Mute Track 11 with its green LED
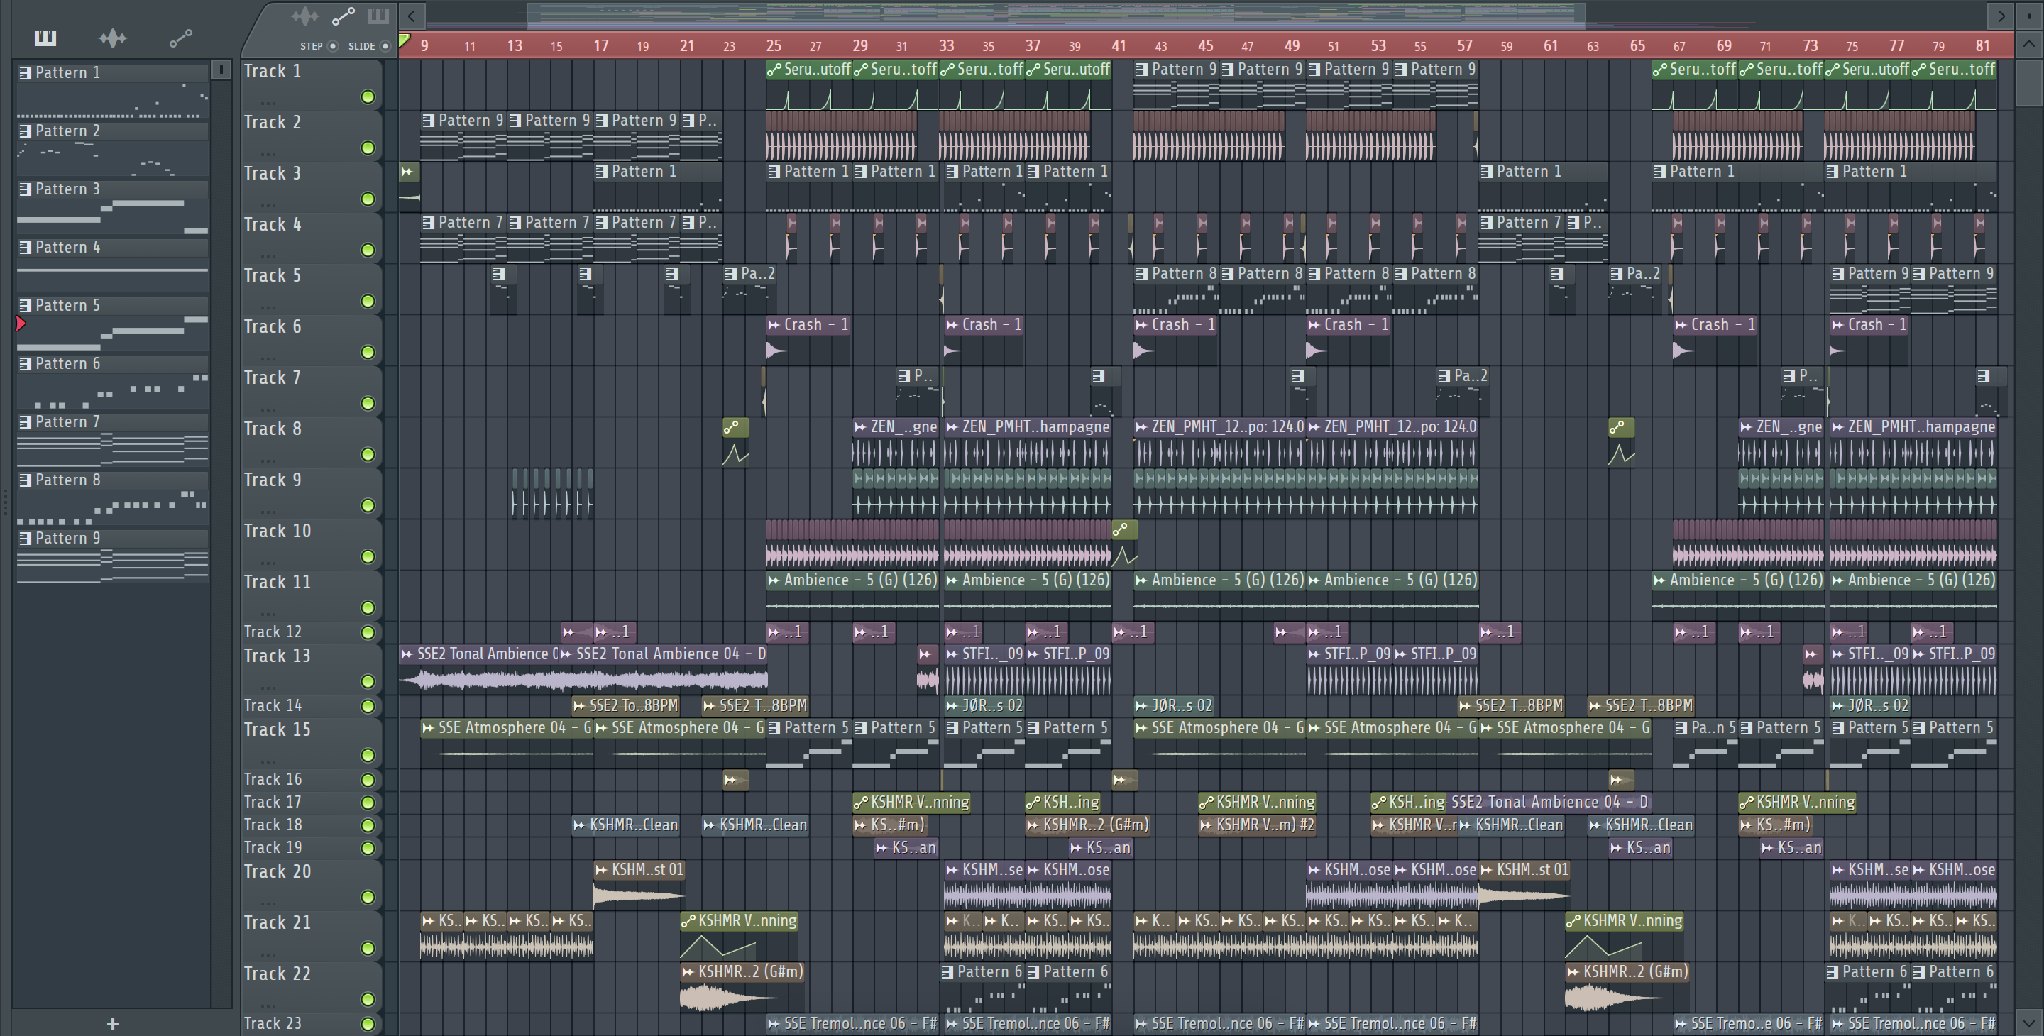Image resolution: width=2044 pixels, height=1036 pixels. pos(368,607)
